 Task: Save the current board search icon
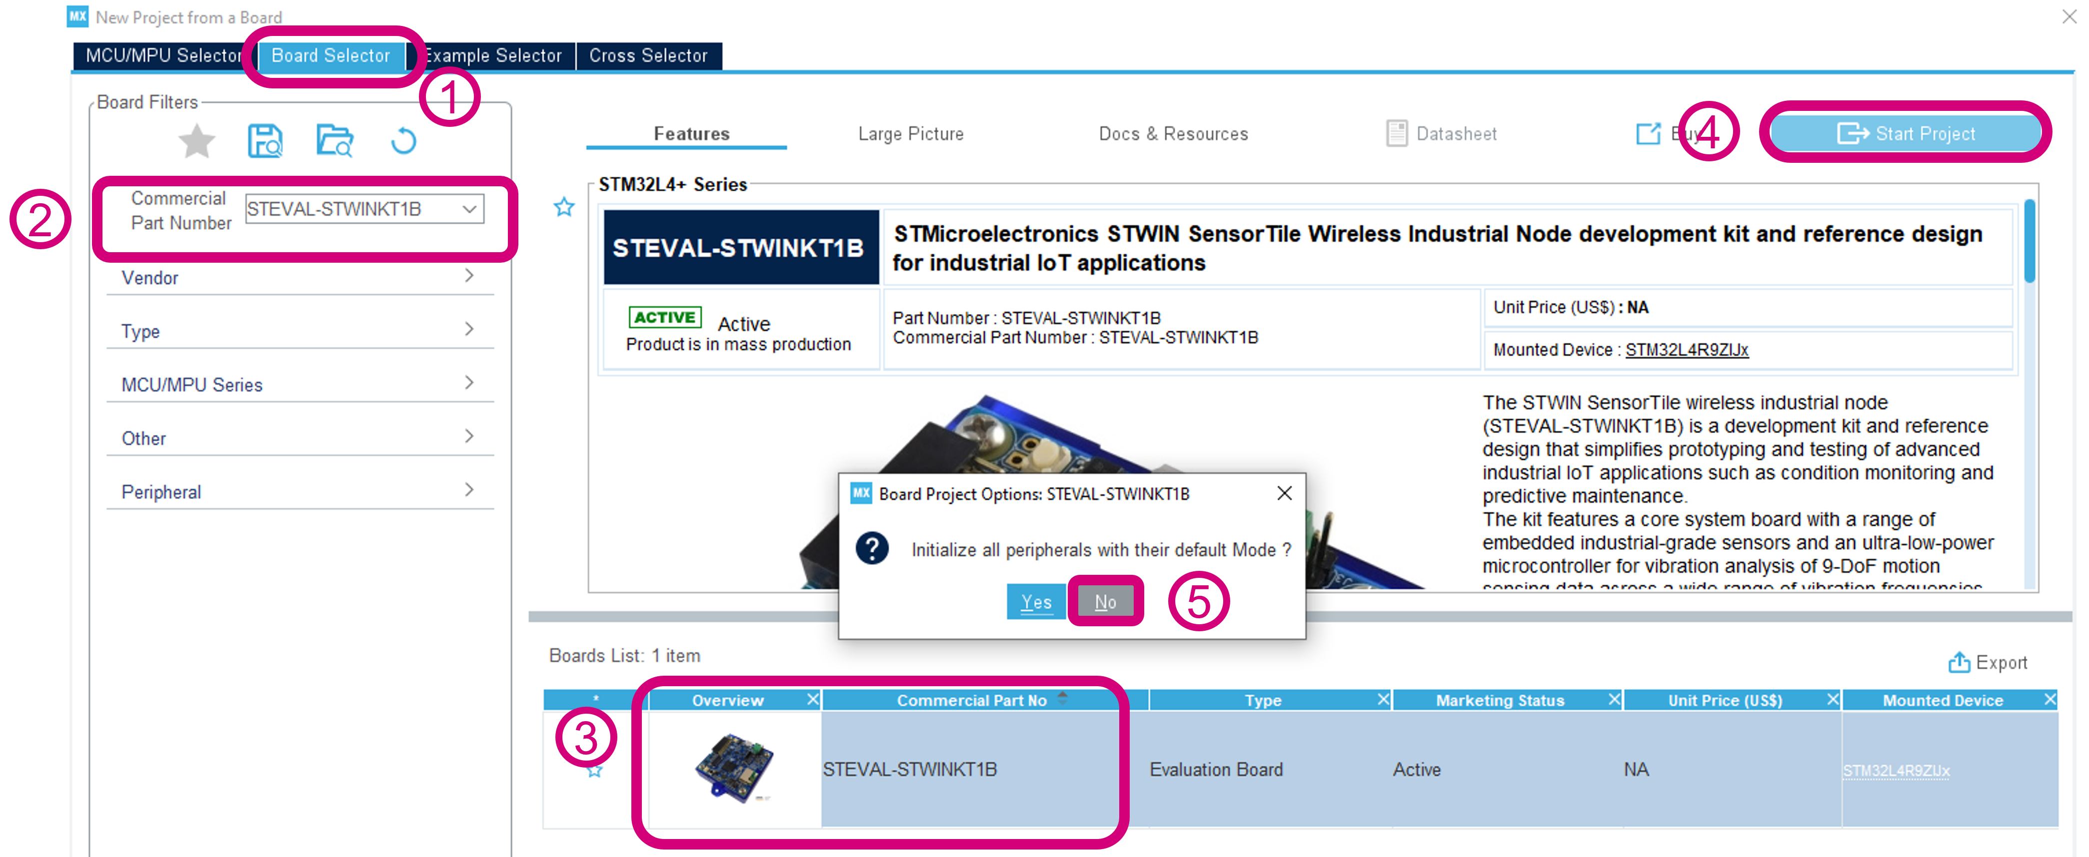264,142
